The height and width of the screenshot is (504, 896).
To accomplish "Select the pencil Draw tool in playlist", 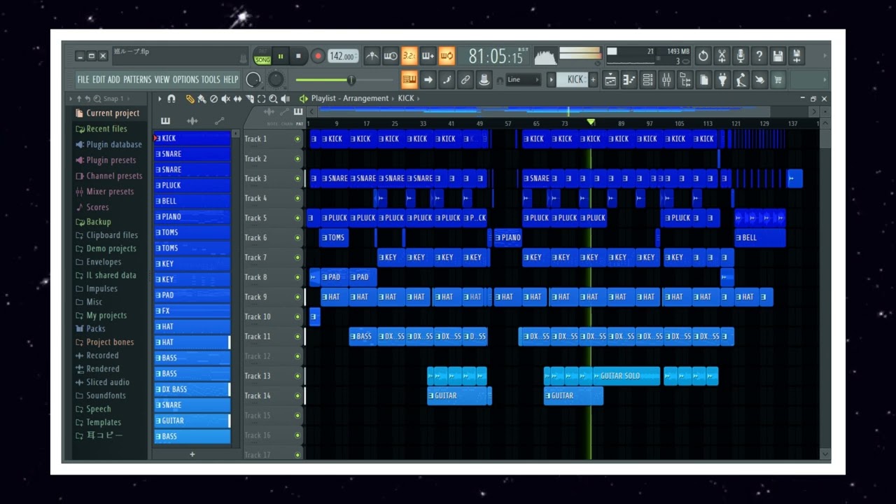I will pos(190,99).
